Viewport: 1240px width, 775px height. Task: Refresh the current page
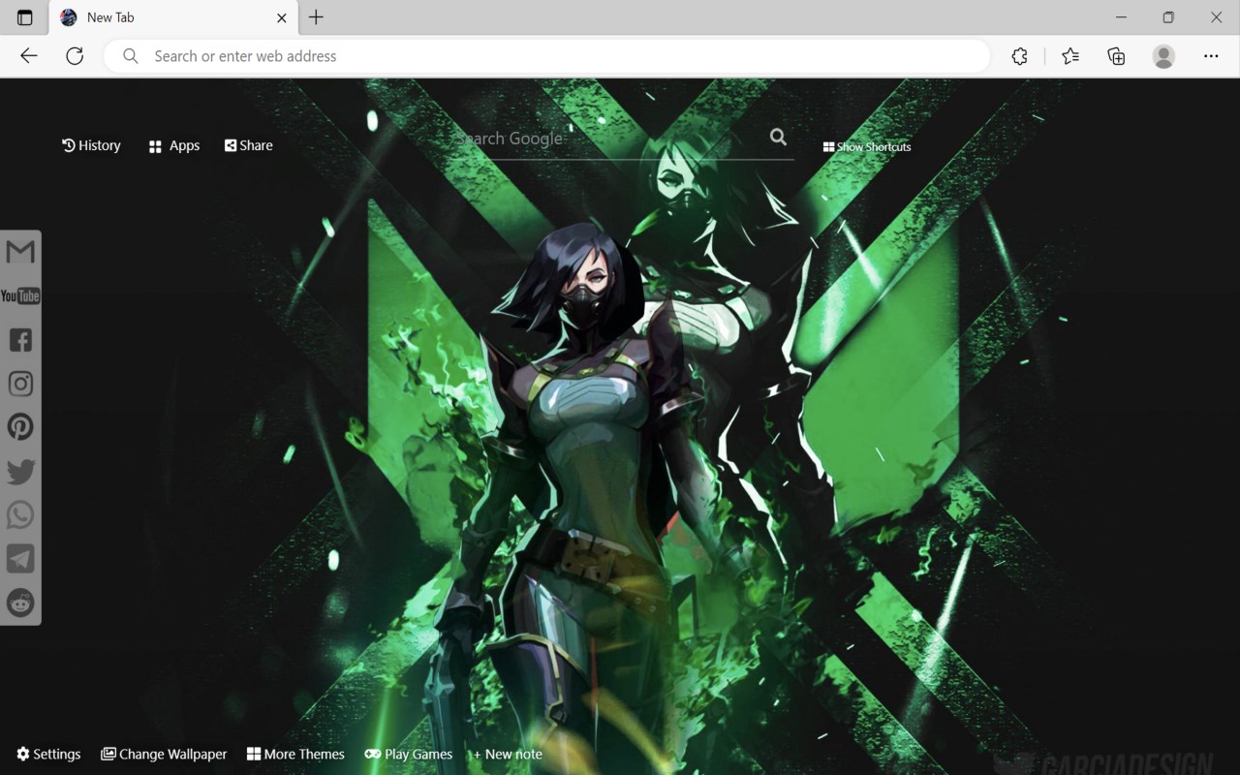tap(75, 56)
